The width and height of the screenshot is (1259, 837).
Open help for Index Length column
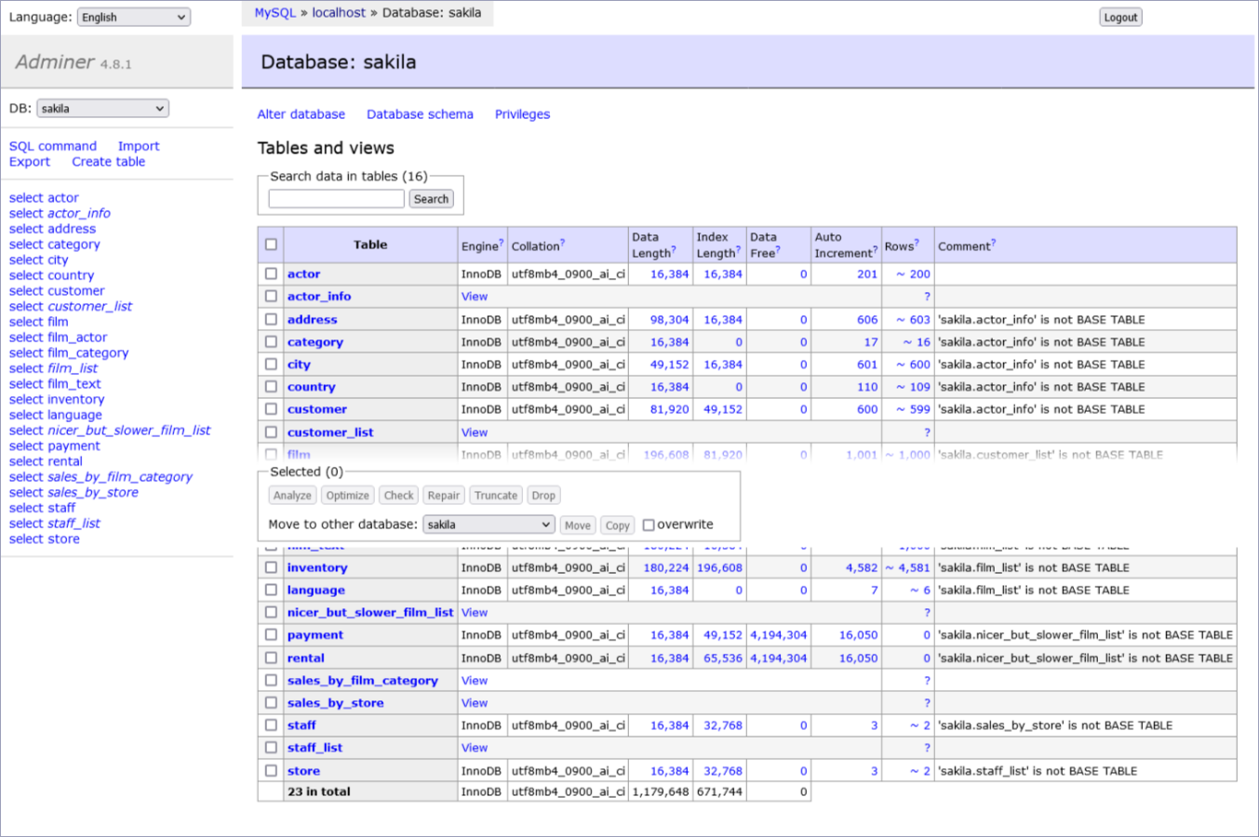[739, 251]
